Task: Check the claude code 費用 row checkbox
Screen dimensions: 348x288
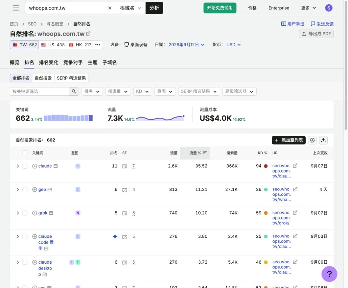Action: coord(25,236)
